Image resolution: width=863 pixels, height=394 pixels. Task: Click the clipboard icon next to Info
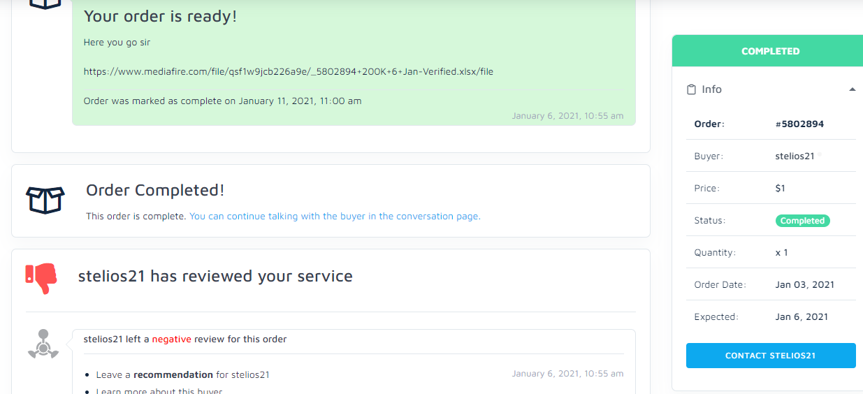(692, 89)
